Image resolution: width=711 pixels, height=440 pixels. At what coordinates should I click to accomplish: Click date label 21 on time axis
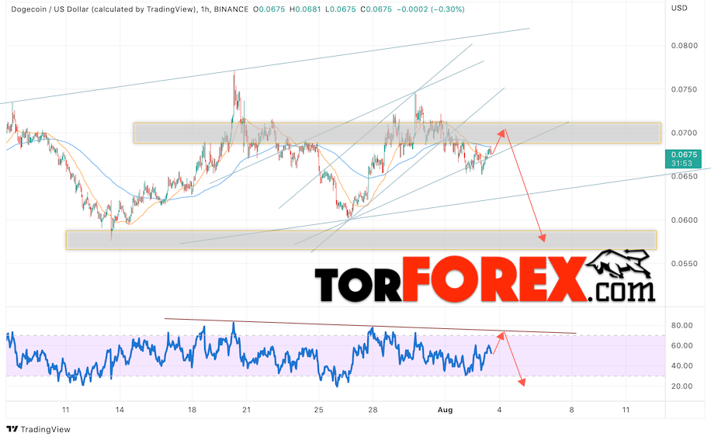(x=246, y=410)
